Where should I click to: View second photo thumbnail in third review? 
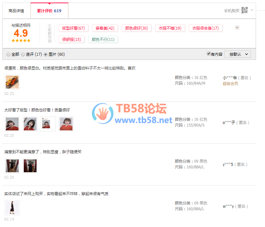[30, 166]
